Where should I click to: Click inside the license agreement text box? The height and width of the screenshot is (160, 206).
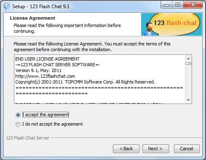[x=100, y=79]
